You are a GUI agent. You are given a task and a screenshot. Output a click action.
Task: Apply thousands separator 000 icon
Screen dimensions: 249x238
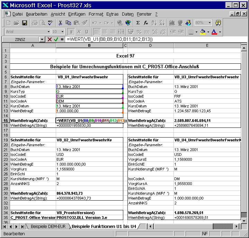point(147,32)
